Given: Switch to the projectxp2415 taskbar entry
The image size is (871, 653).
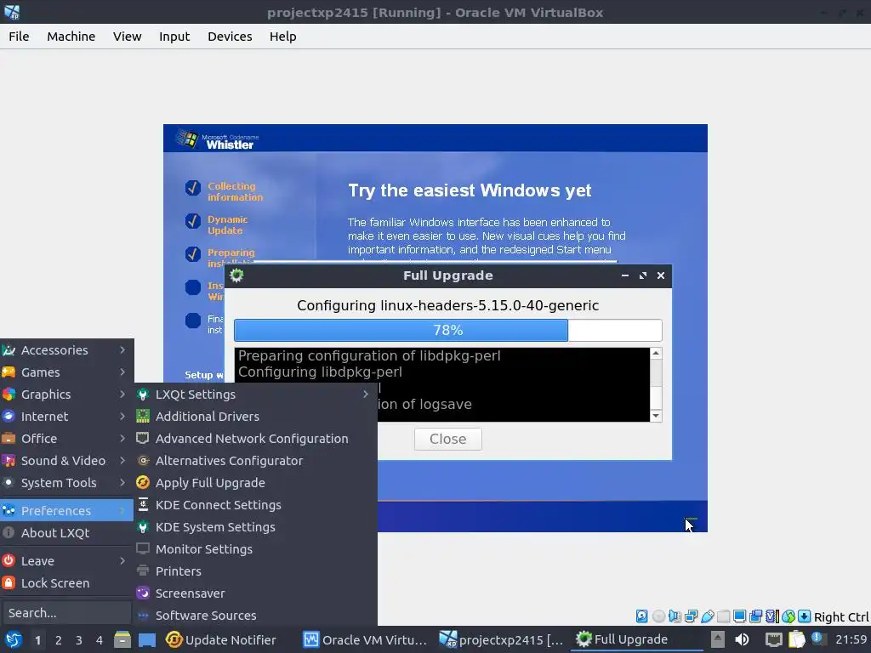Looking at the screenshot, I should [x=502, y=639].
